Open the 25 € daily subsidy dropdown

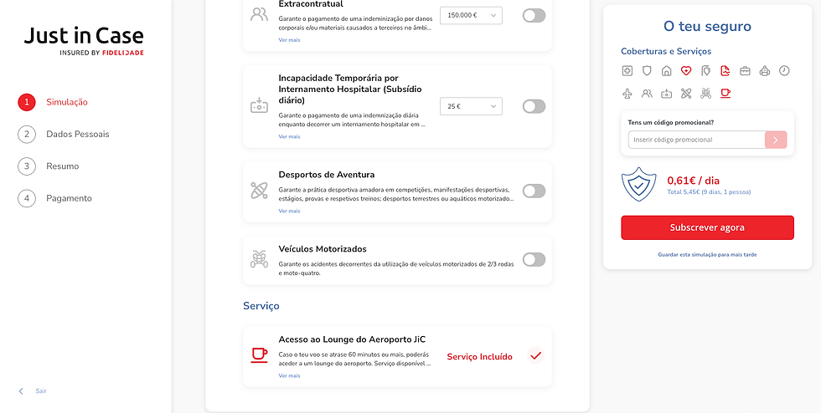tap(470, 106)
